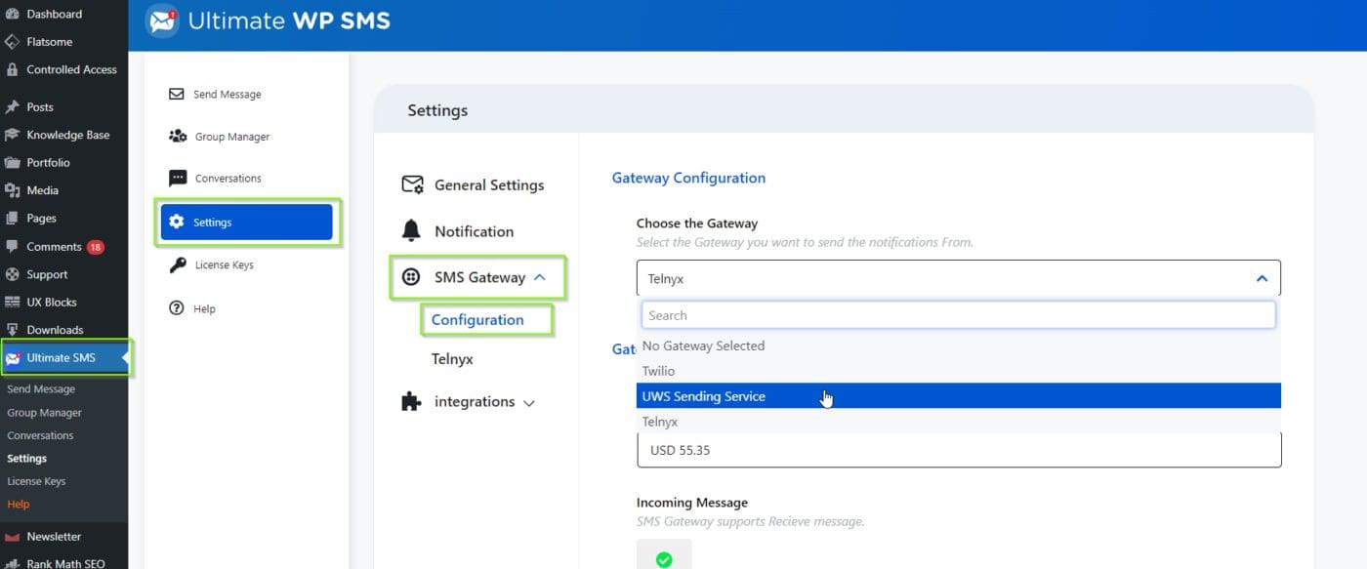Choose Twilio from the gateway list

coord(959,371)
